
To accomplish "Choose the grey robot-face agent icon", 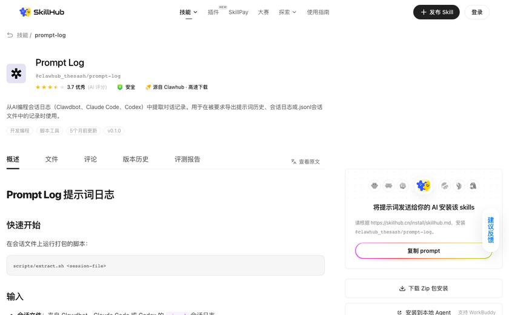I will [x=374, y=186].
